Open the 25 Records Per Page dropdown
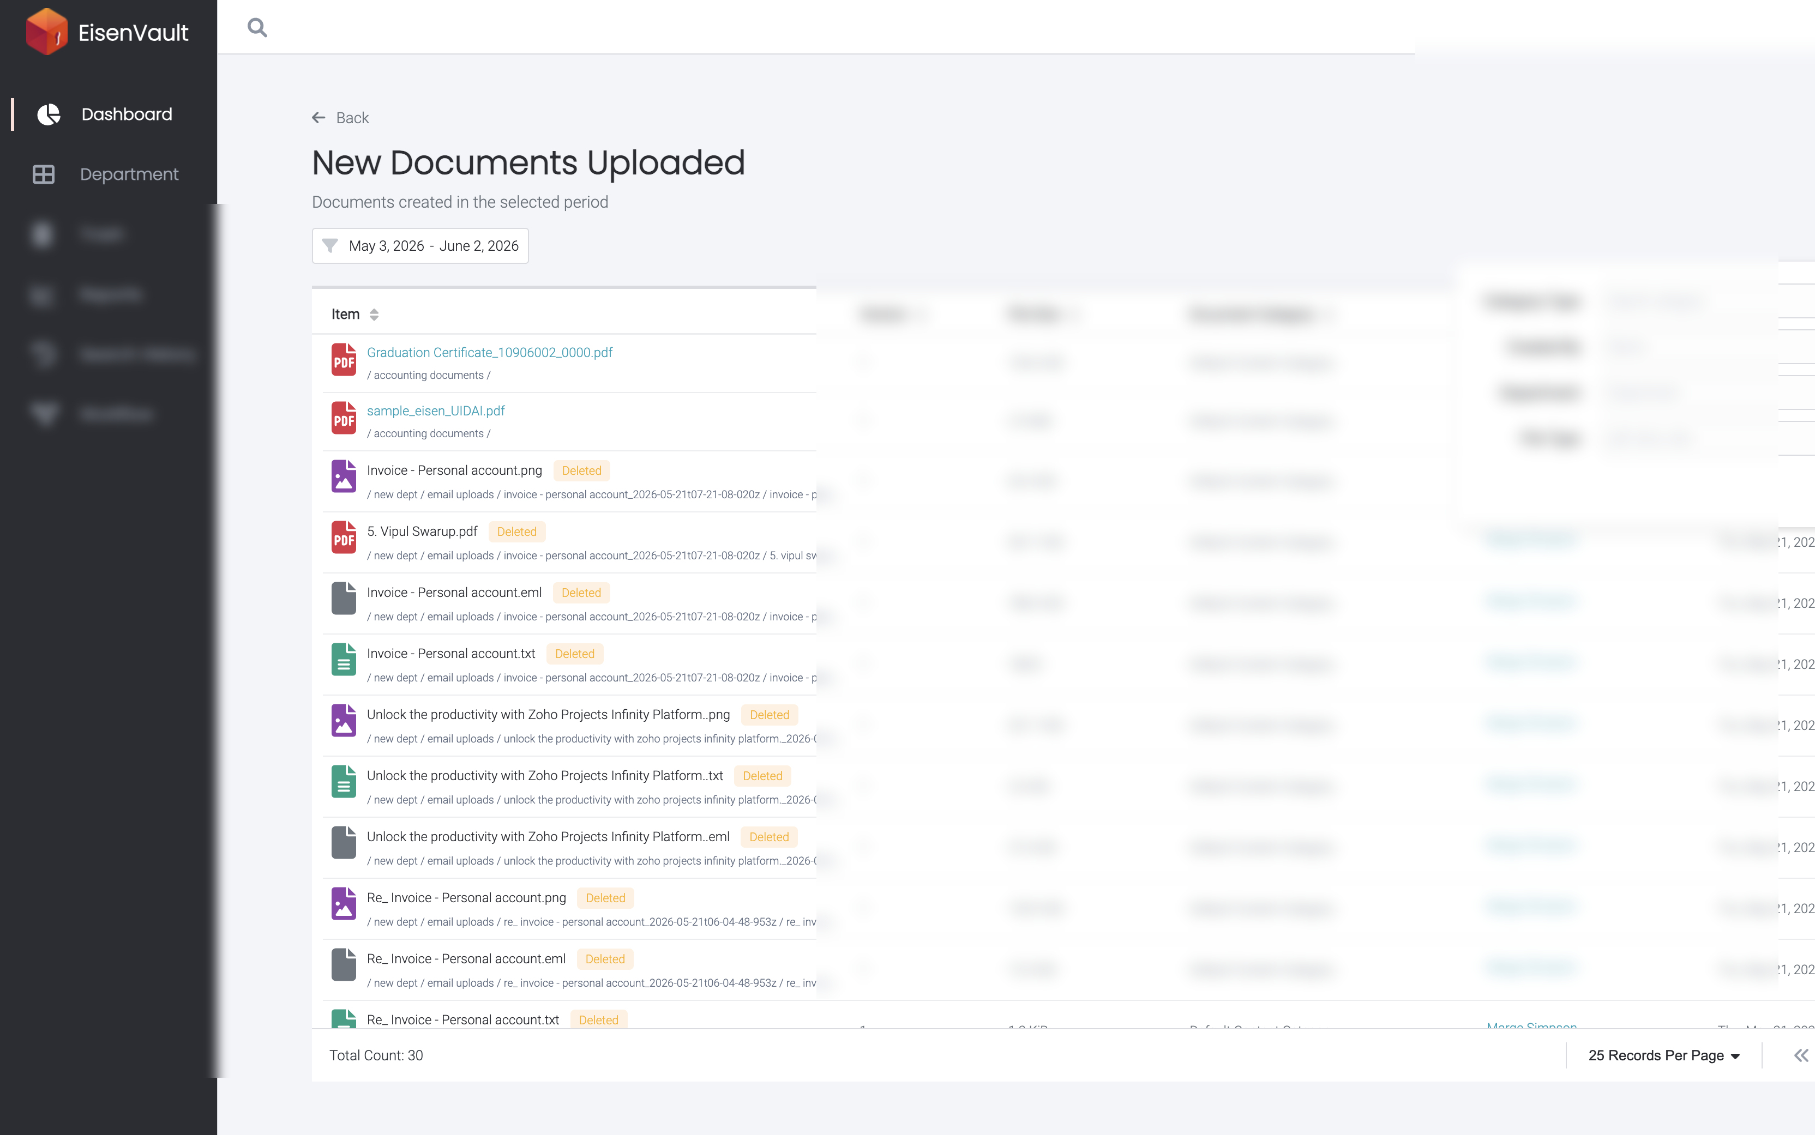 click(1663, 1055)
